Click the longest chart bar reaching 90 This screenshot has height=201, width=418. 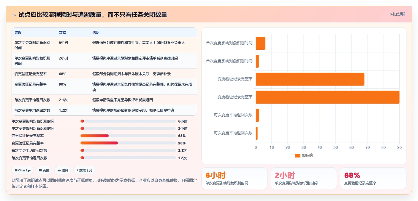click(327, 97)
